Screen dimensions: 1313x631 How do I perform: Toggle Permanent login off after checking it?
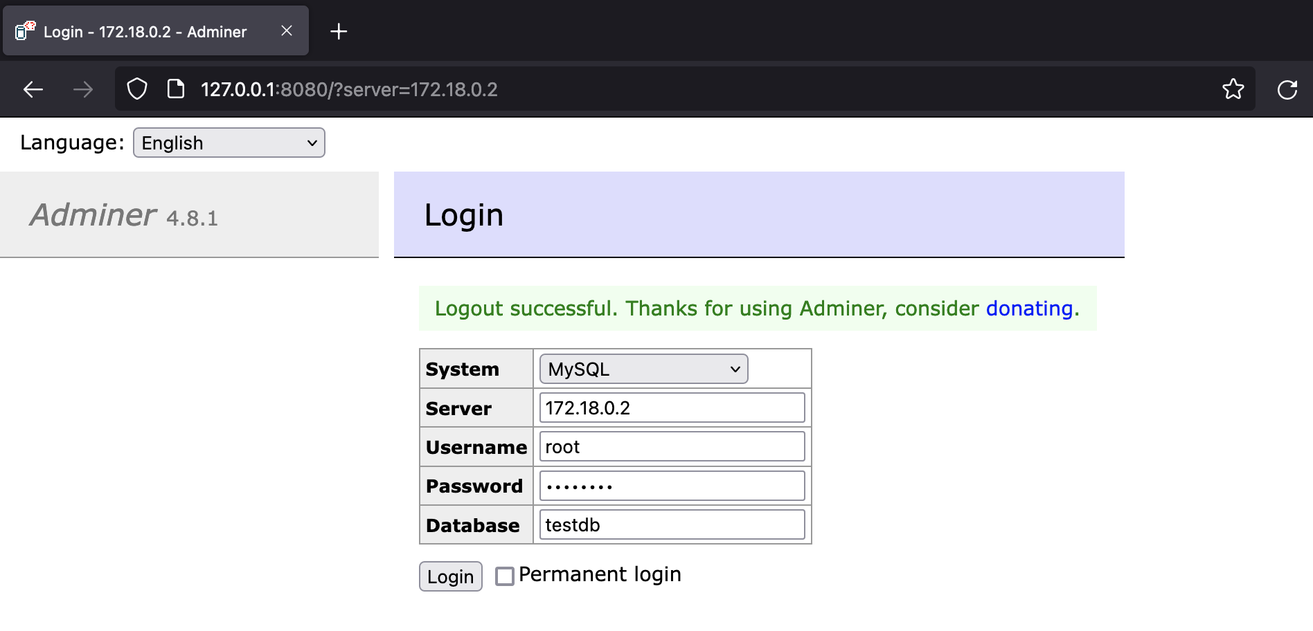click(x=503, y=575)
